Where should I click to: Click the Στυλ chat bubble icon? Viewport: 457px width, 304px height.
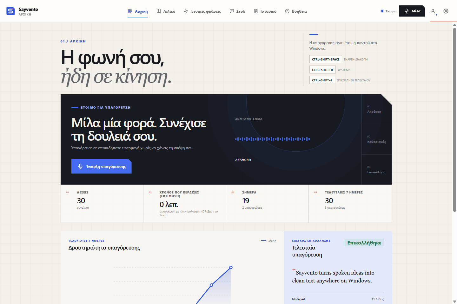click(x=232, y=11)
